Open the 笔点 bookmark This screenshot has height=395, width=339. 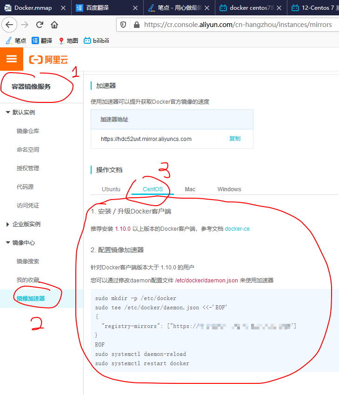[x=16, y=40]
